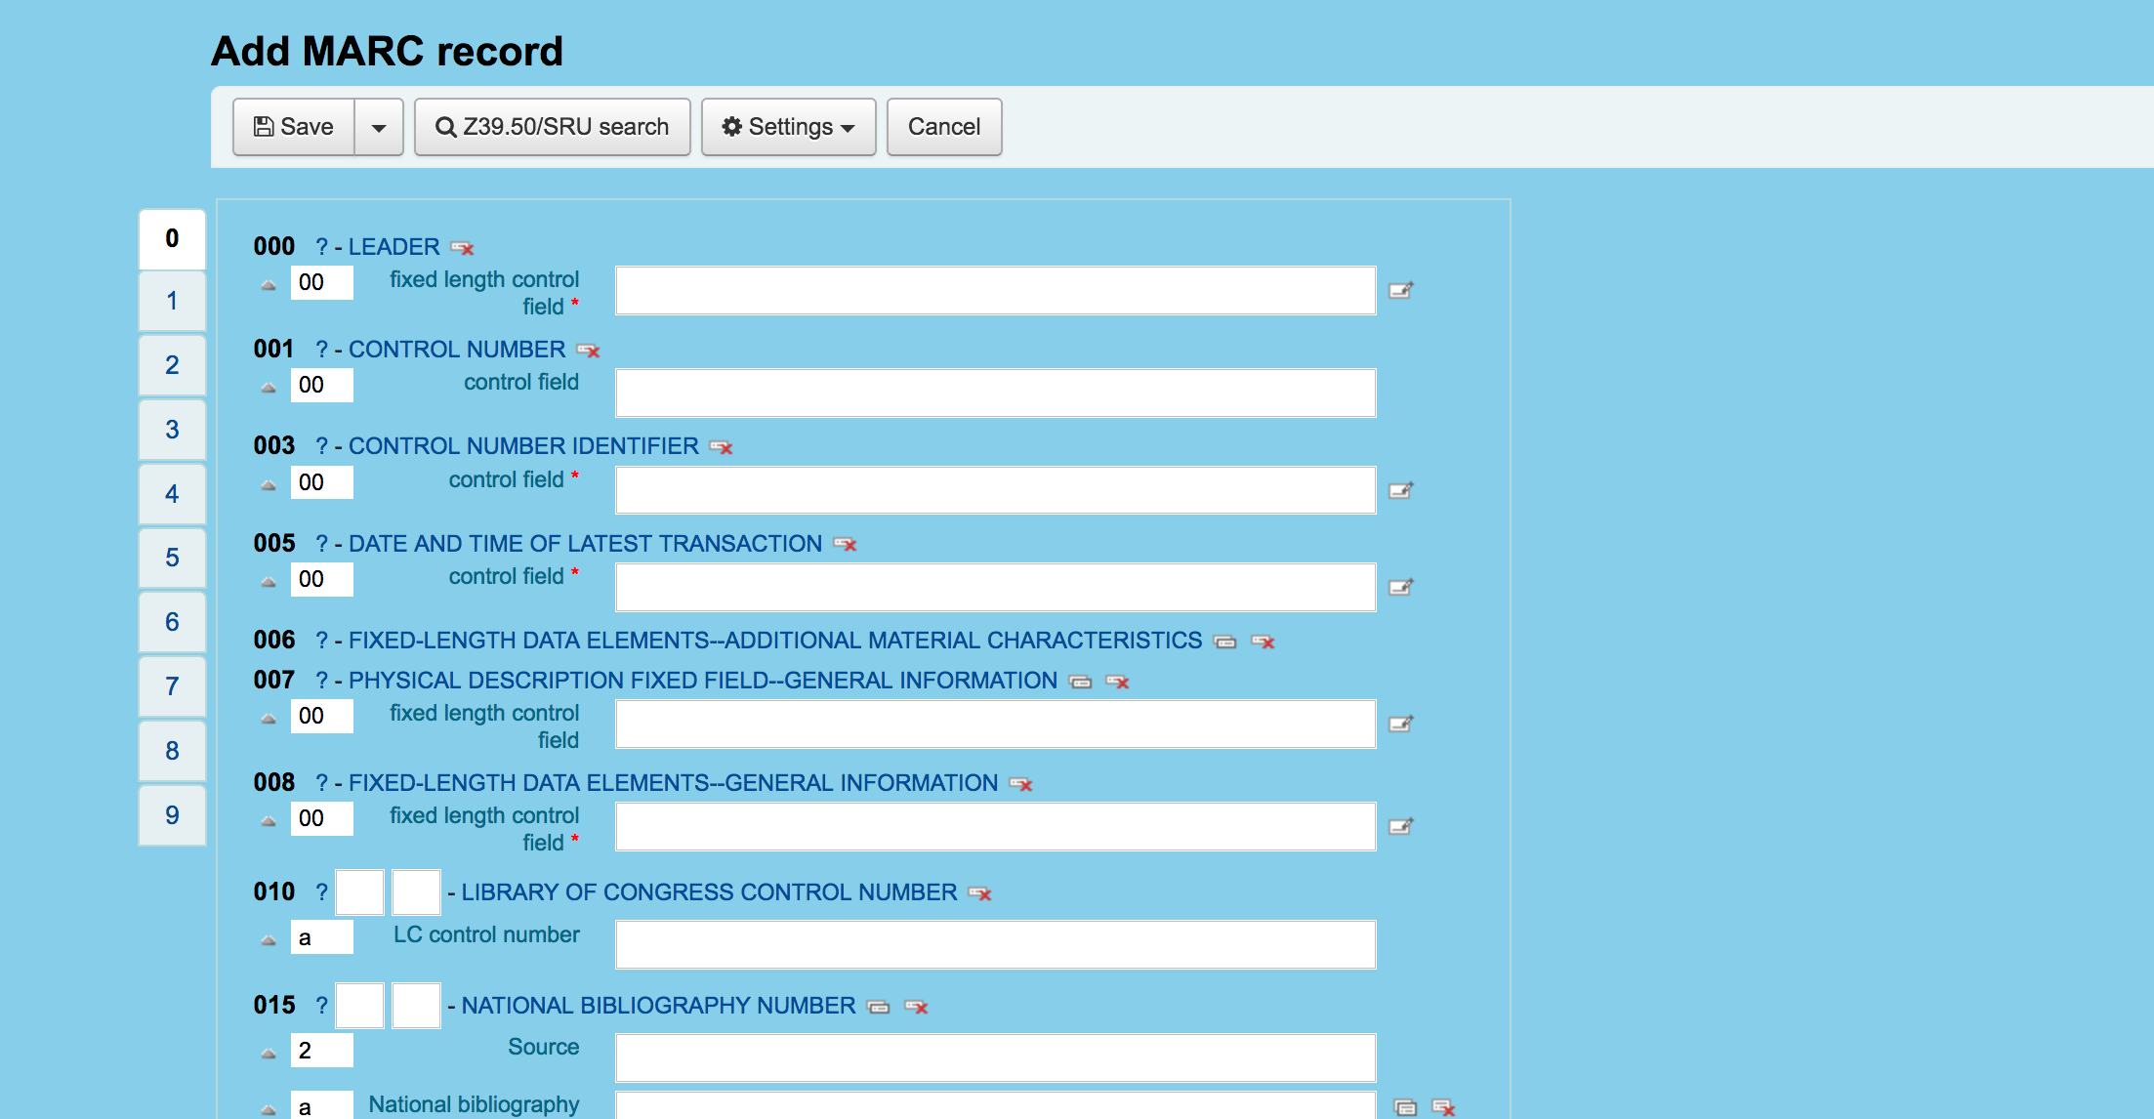The image size is (2154, 1119).
Task: Click the Z39.50/SRU search button
Action: tap(553, 127)
